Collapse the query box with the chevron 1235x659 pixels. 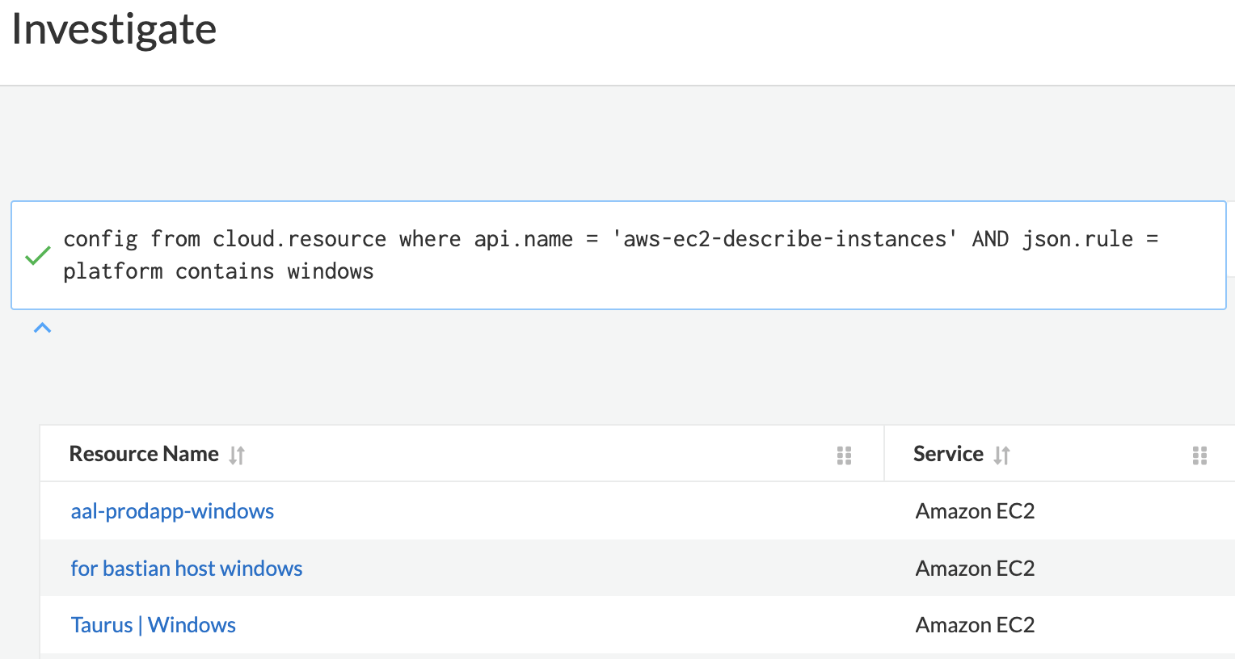pos(43,328)
